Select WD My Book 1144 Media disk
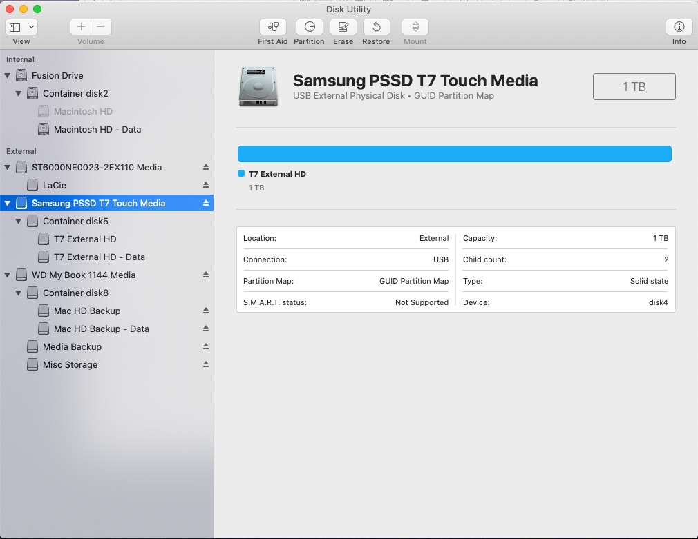This screenshot has width=698, height=539. pos(107,275)
